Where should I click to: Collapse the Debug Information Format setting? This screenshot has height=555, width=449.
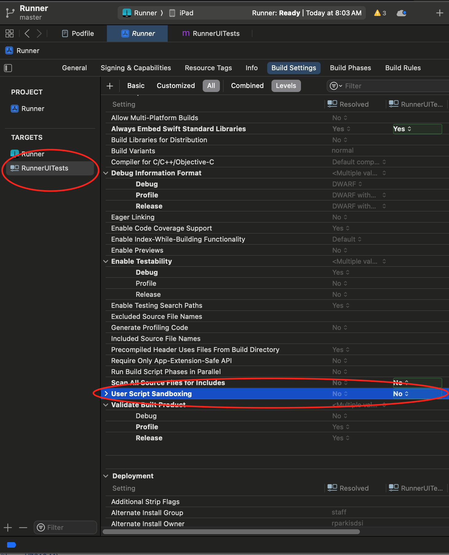[106, 173]
